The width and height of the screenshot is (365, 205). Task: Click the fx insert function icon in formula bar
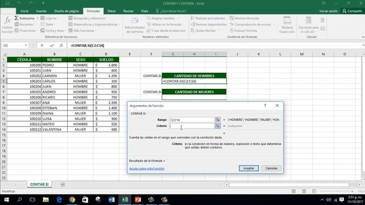(x=61, y=46)
